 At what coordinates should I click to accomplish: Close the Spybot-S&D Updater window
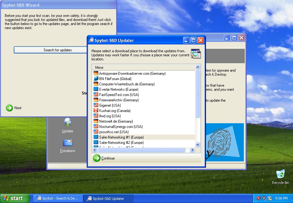[201, 40]
